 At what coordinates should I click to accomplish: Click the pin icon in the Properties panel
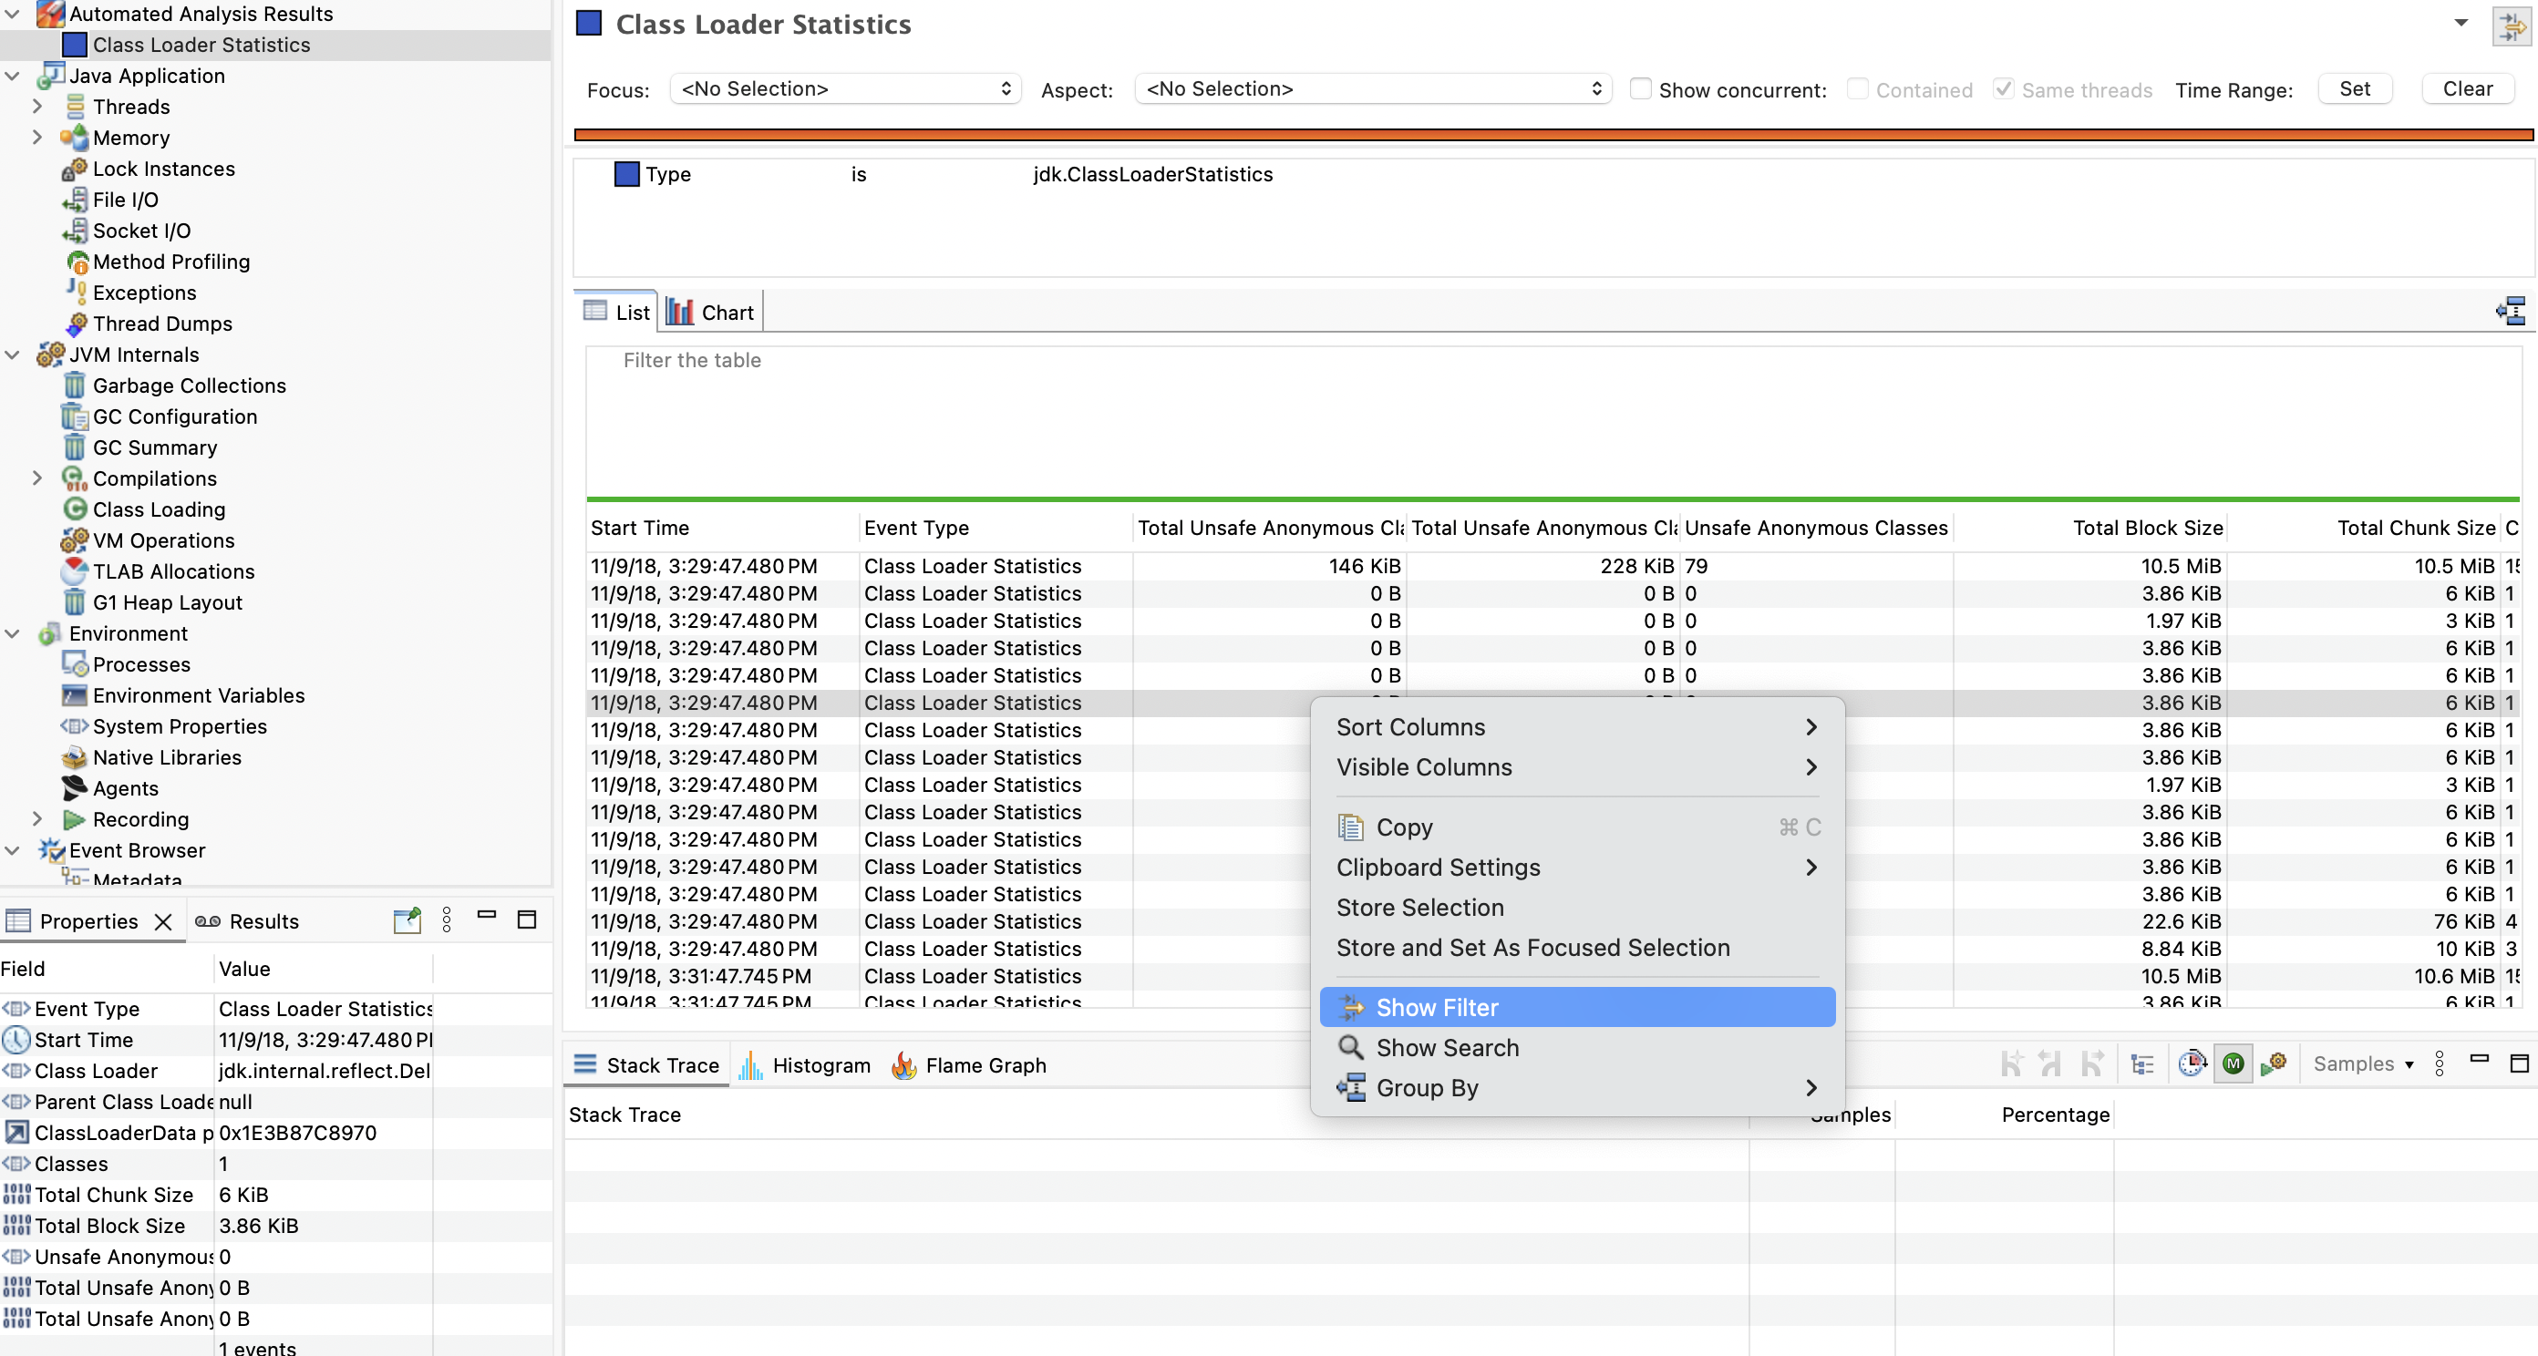[x=407, y=920]
